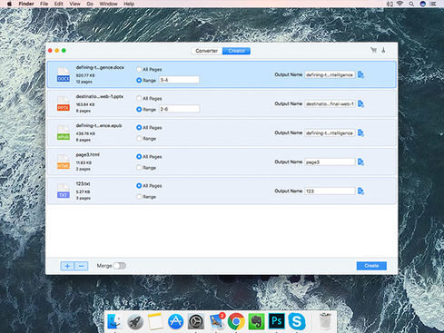Image resolution: width=444 pixels, height=333 pixels.
Task: Open the Window menu
Action: (108, 4)
